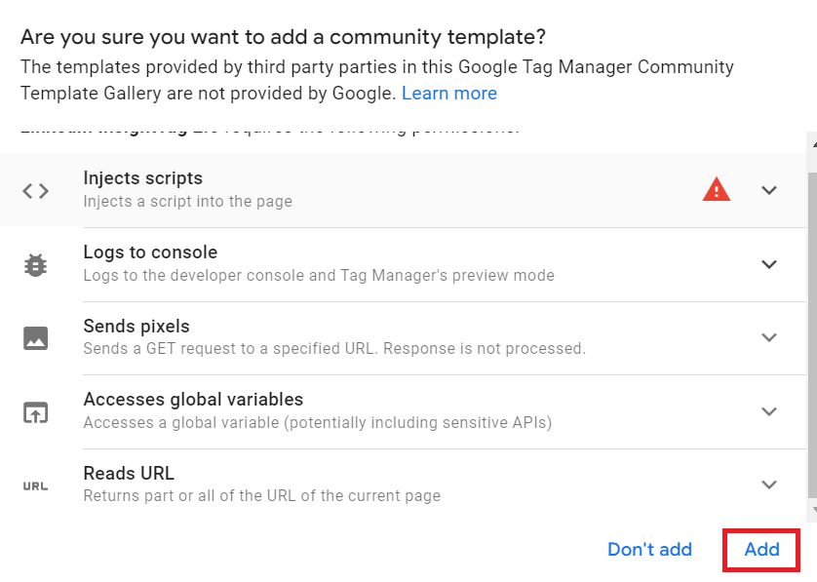Expand the Logs to console chevron

tap(769, 264)
